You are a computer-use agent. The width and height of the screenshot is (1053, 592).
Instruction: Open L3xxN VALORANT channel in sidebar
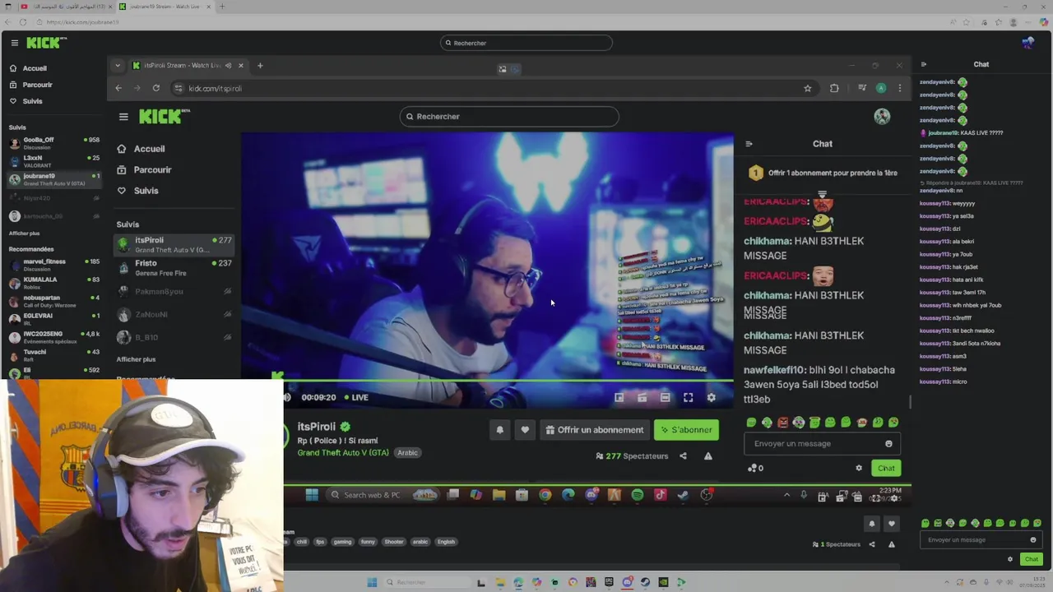click(x=54, y=161)
